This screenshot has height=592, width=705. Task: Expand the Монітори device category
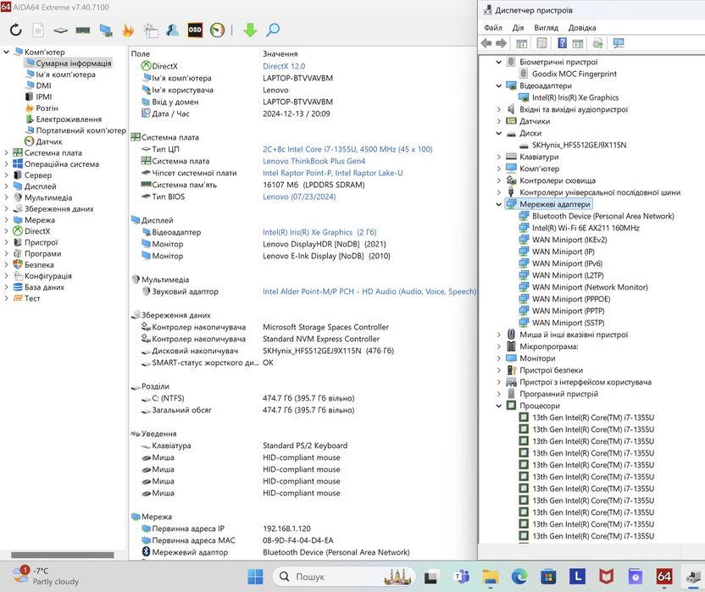[x=498, y=358]
